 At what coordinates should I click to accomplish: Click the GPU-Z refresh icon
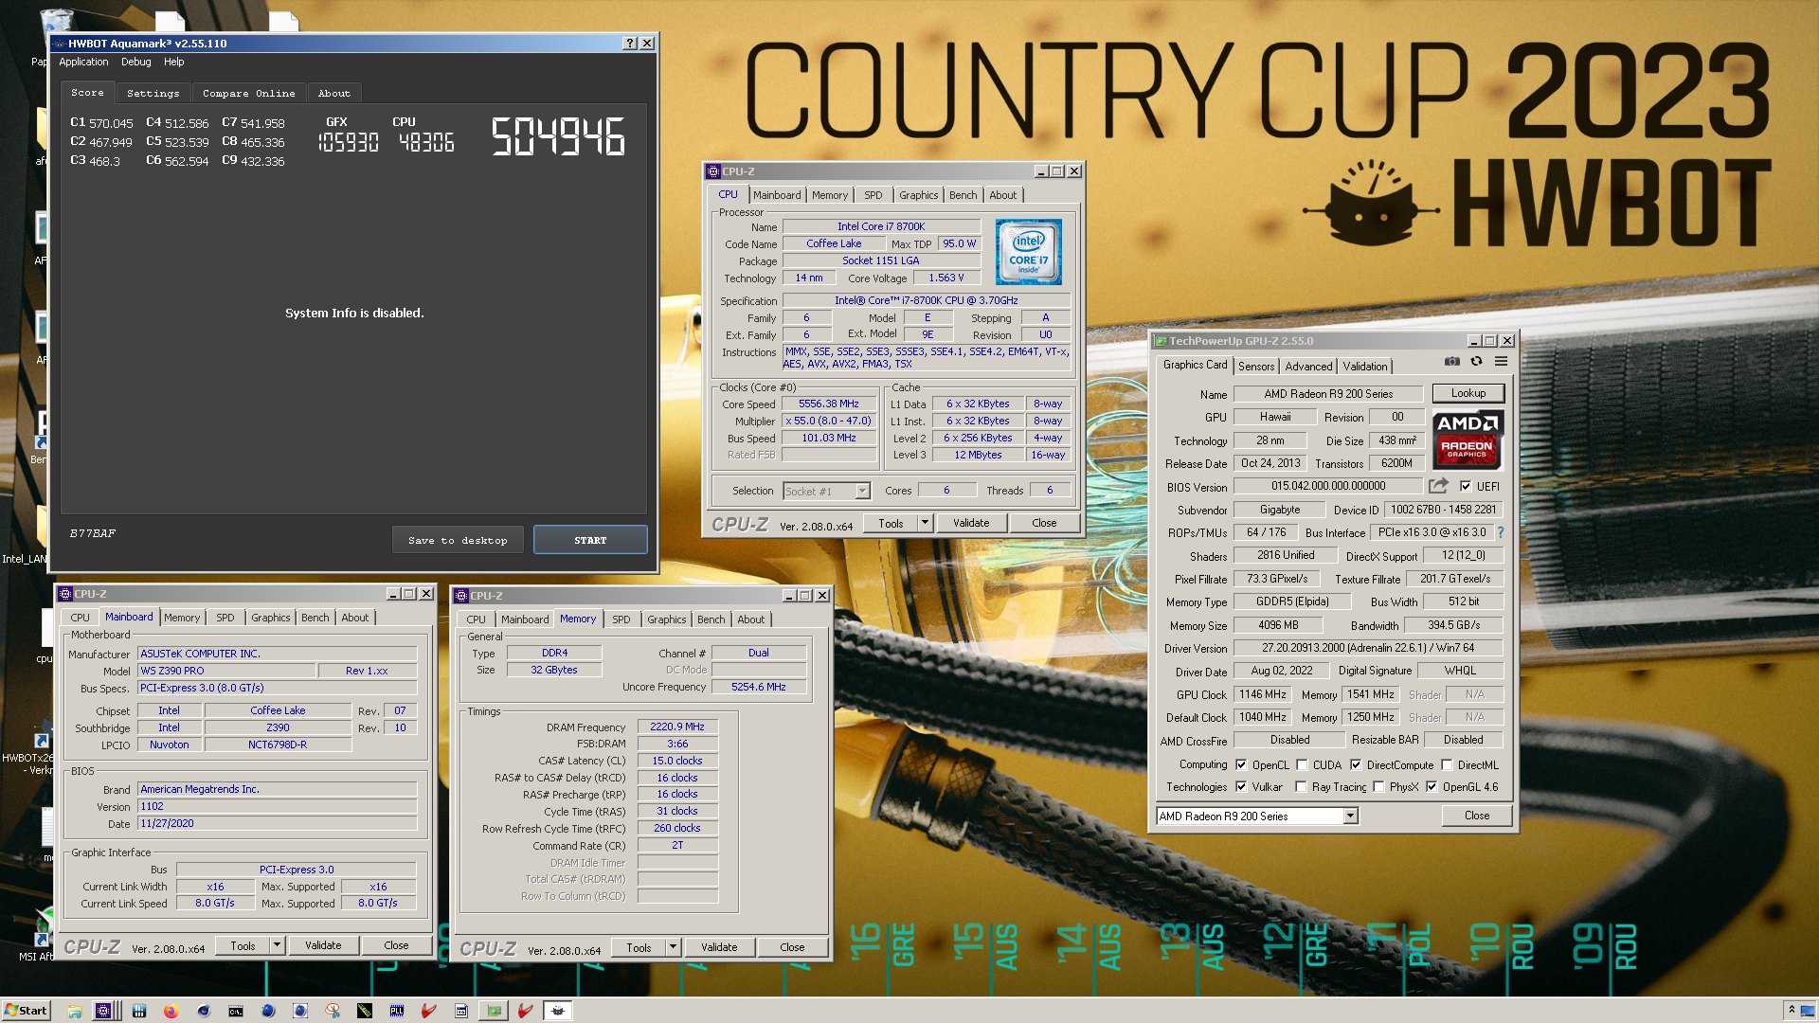click(1476, 362)
